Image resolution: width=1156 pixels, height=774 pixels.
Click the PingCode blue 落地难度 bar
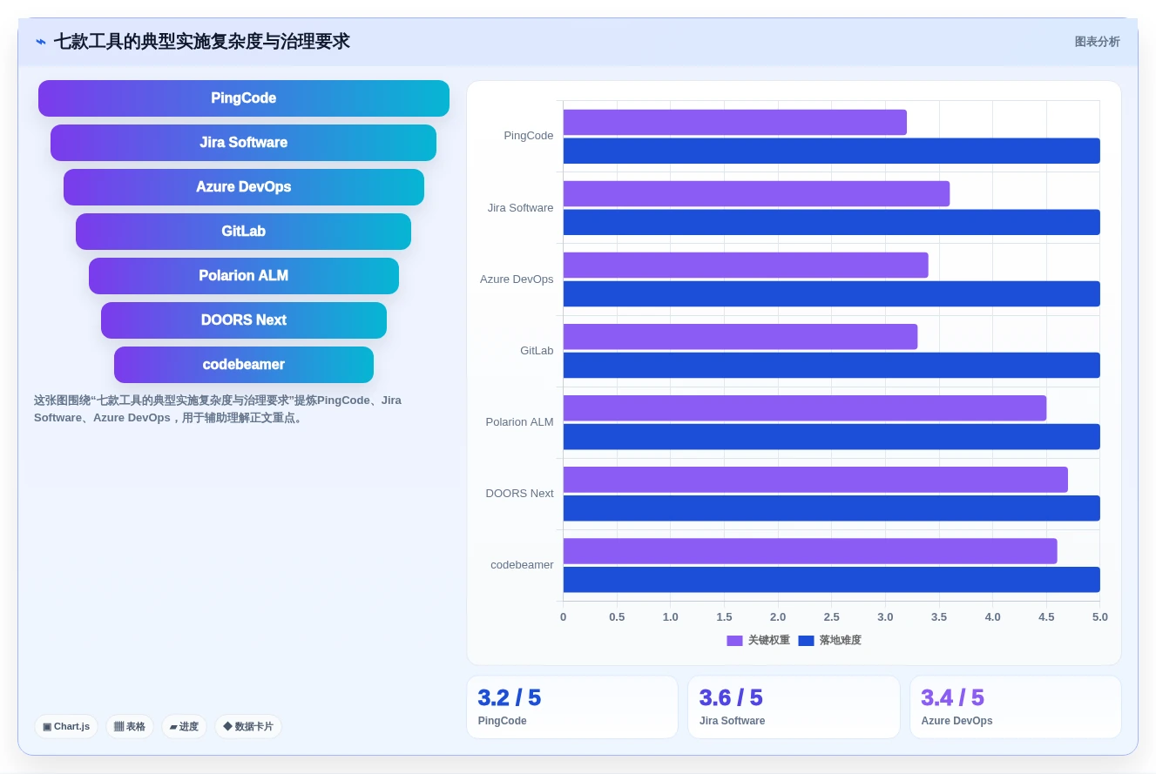[x=832, y=151]
